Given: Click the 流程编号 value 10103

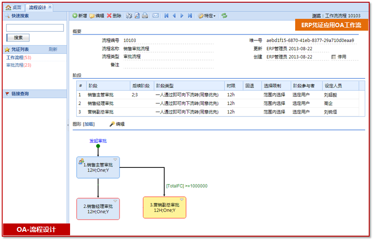Looking at the screenshot, I should point(130,40).
